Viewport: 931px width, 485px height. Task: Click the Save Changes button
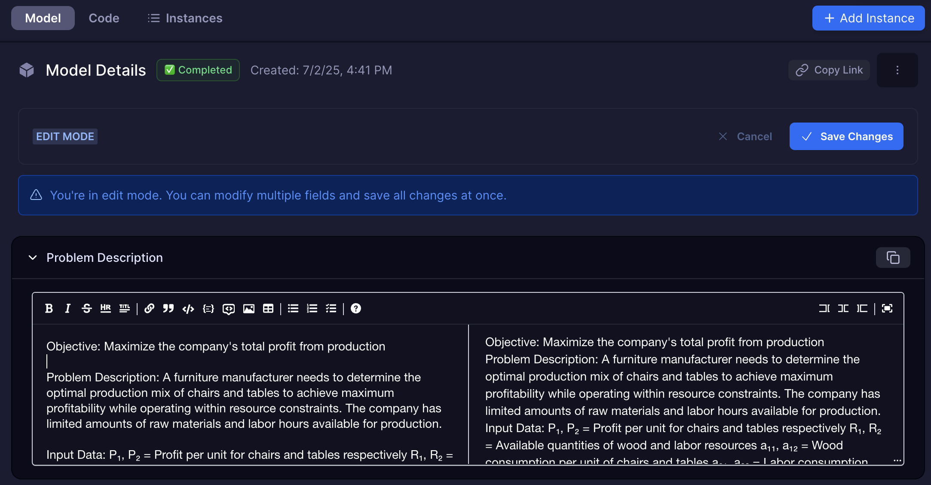pyautogui.click(x=846, y=136)
